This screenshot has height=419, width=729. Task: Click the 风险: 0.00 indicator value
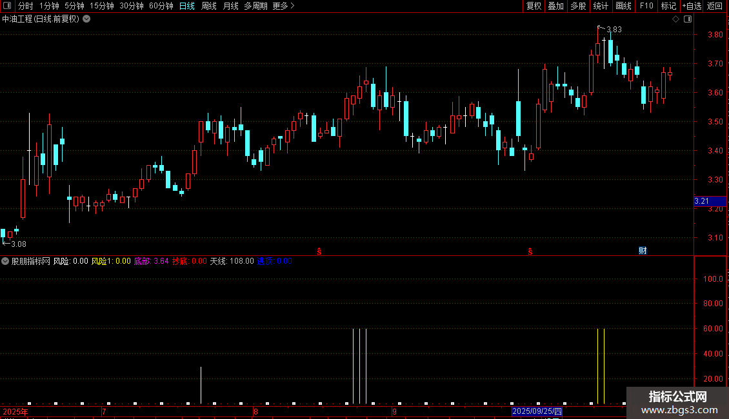(x=71, y=261)
